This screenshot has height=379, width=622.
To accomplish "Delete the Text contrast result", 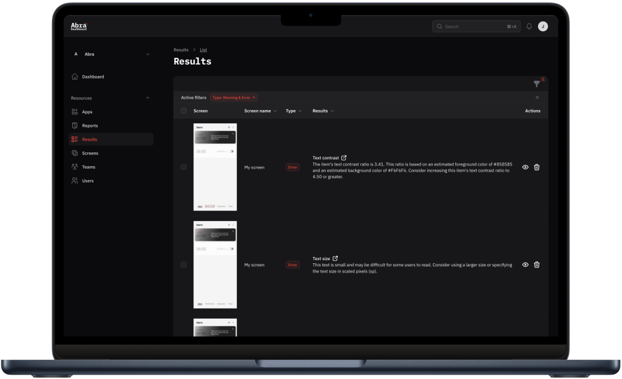I will (x=537, y=167).
